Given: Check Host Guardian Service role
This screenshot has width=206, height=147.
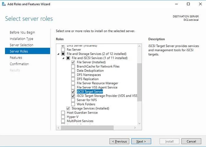Looking at the screenshot, I should [63, 113].
